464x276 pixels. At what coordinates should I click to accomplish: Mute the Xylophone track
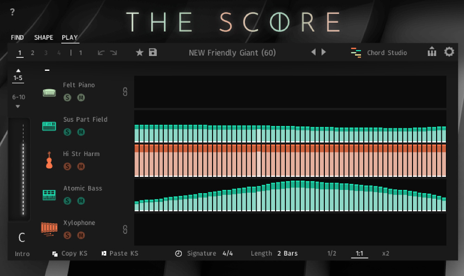pos(81,235)
